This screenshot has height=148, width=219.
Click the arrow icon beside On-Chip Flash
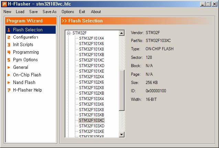tap(9, 75)
